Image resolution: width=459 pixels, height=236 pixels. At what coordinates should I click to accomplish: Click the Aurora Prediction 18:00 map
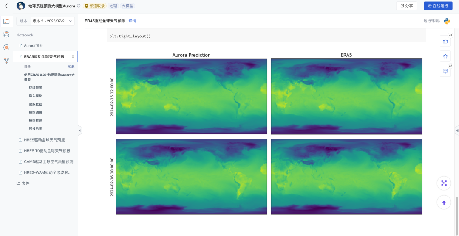coord(191,177)
